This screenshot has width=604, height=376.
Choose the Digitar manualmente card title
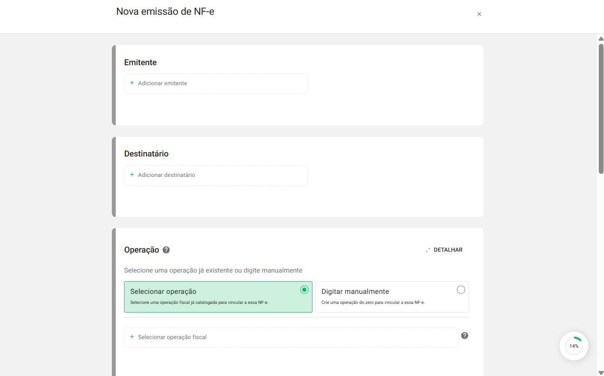(x=355, y=292)
